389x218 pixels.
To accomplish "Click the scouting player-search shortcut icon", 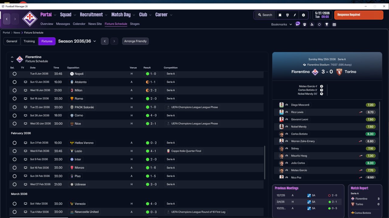I will pos(312,25).
